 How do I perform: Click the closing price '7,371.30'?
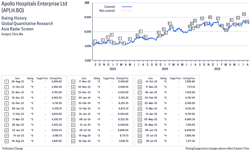190,141
